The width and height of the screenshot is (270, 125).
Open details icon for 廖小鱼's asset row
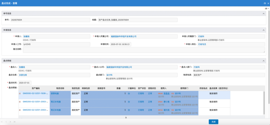(20, 102)
